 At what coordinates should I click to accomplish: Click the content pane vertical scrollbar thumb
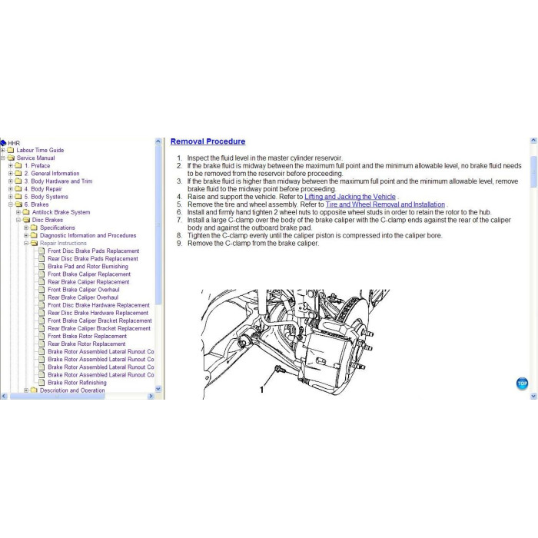click(533, 171)
